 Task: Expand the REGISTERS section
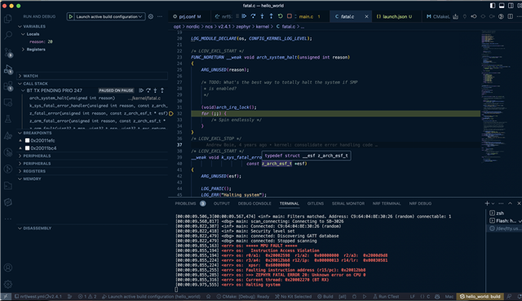point(92,171)
